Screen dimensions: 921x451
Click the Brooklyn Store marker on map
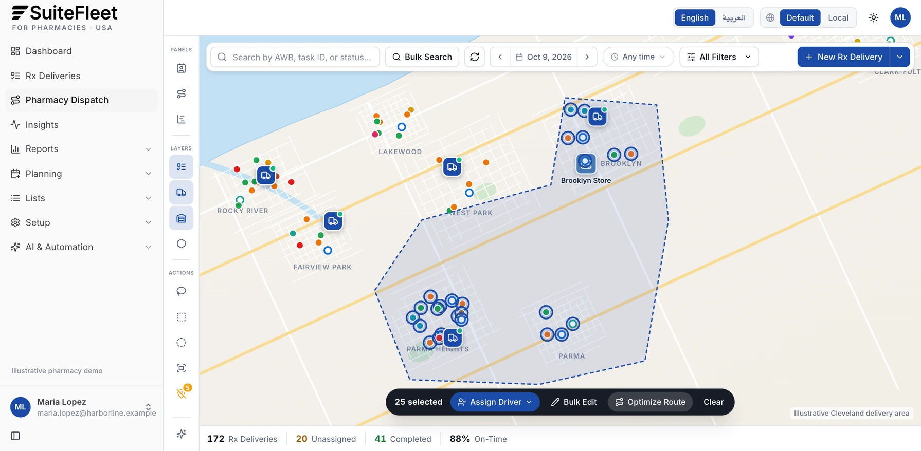click(586, 163)
